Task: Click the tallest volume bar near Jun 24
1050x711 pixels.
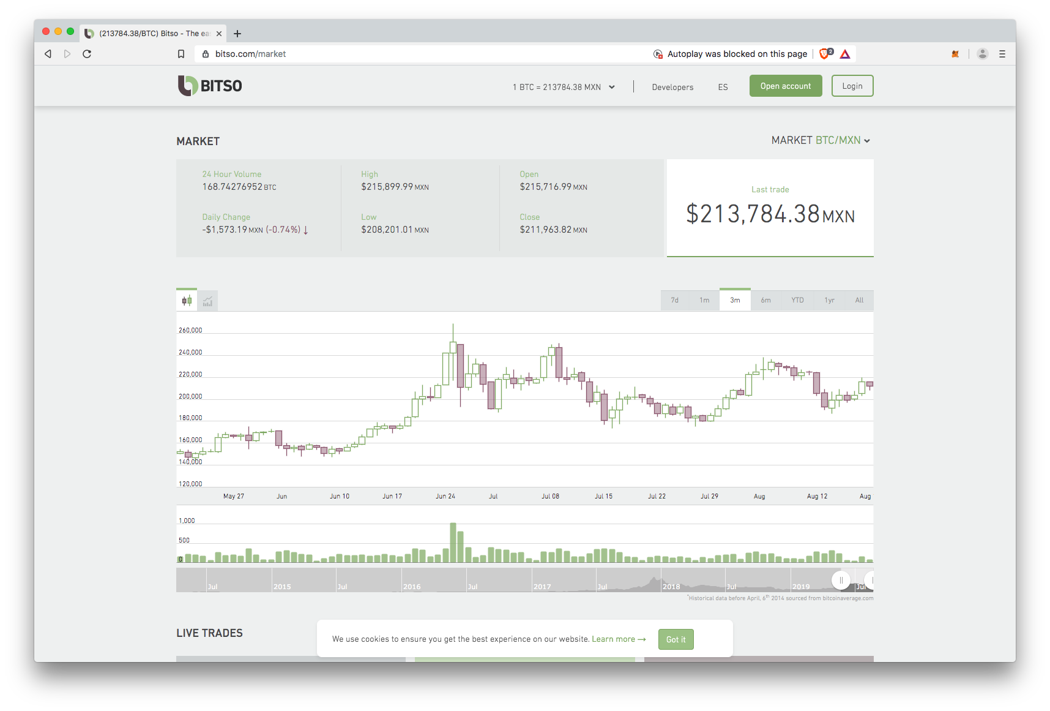Action: [x=453, y=543]
